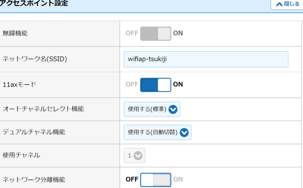Click the arrow icon on 使用する(自動切替)
The height and width of the screenshot is (188, 303).
(x=184, y=132)
